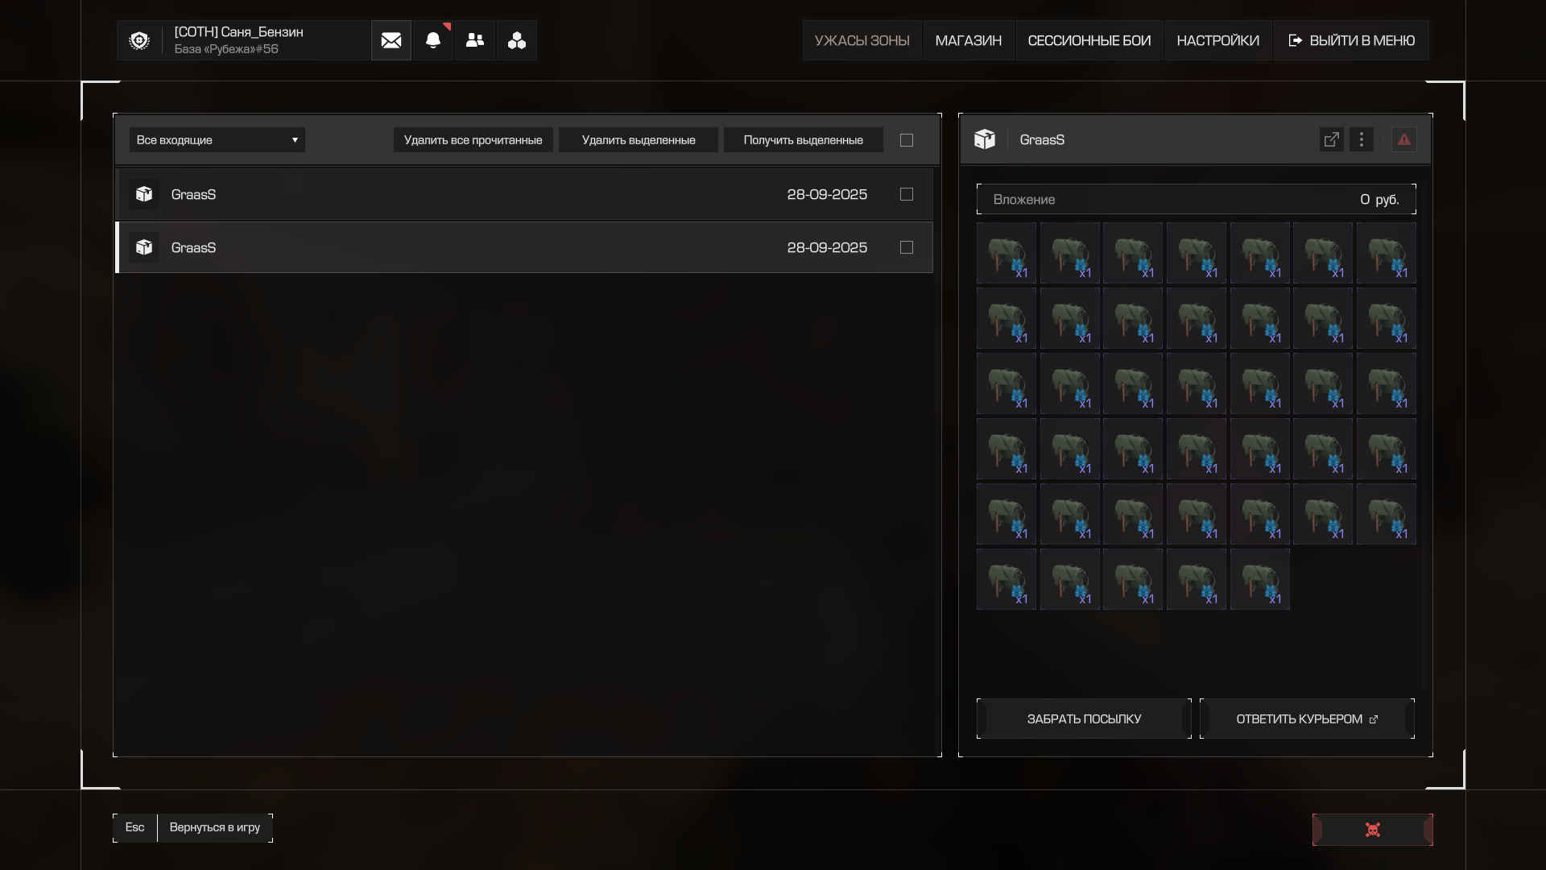Click the clan group icon
The image size is (1546, 870).
pos(517,40)
